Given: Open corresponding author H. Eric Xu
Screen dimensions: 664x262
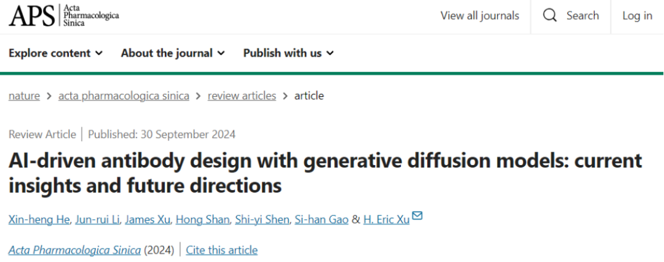Looking at the screenshot, I should [386, 220].
